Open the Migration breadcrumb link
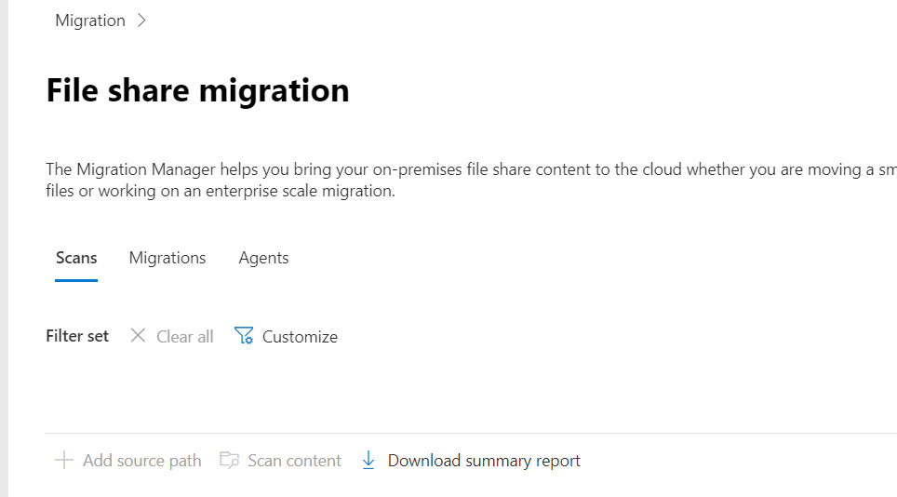 pos(90,20)
